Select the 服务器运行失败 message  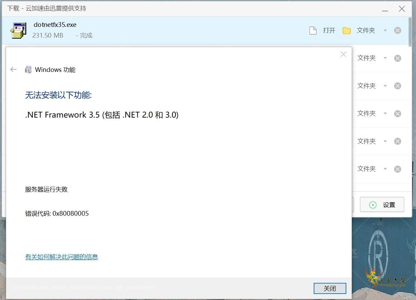(x=46, y=189)
